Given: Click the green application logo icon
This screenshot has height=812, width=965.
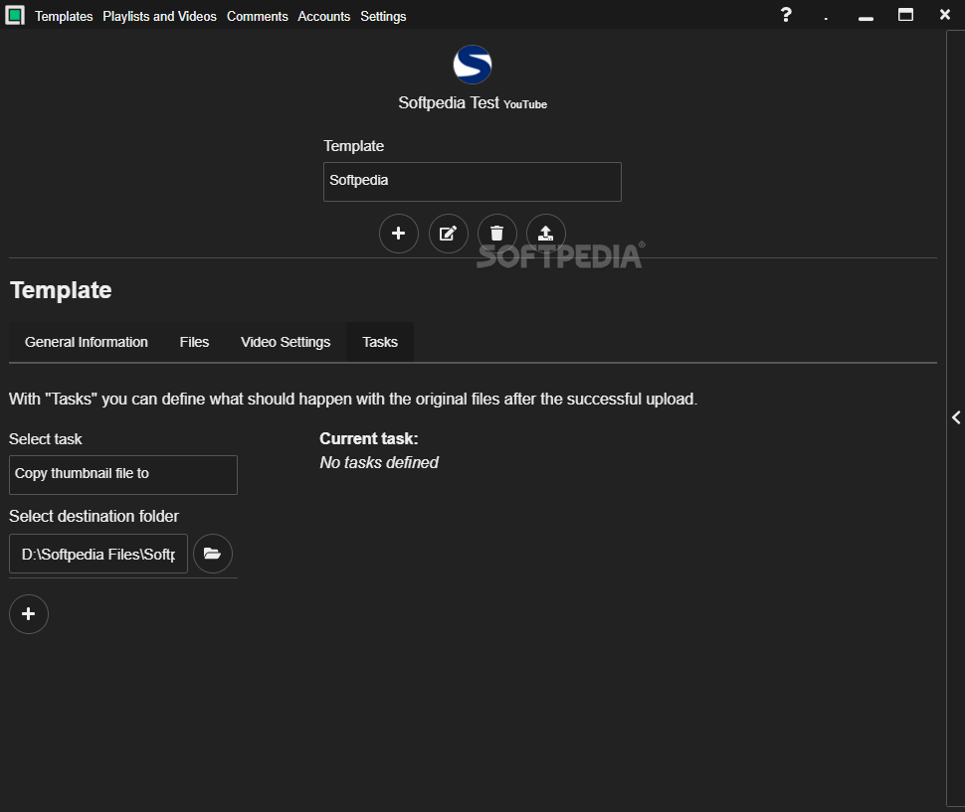Looking at the screenshot, I should pos(15,15).
